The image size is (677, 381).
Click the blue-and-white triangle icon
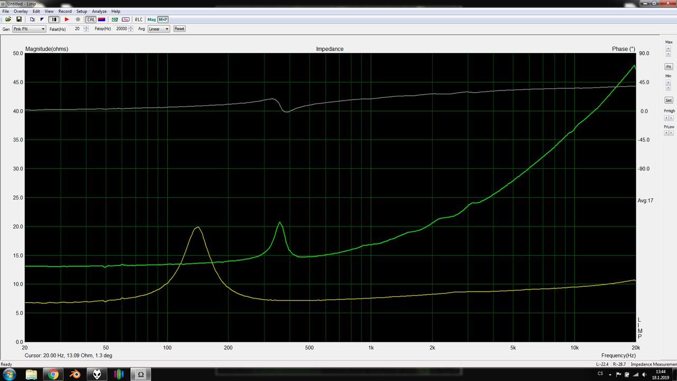(42, 20)
